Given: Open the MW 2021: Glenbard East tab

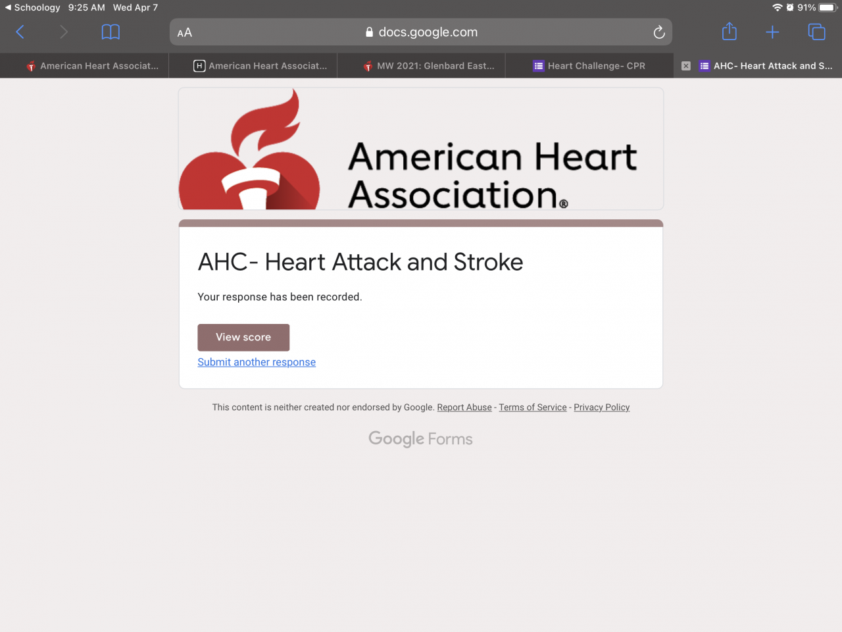Looking at the screenshot, I should pos(421,66).
